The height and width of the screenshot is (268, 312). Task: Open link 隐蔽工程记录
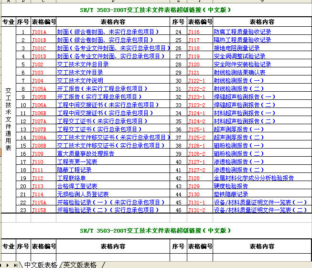point(74,170)
